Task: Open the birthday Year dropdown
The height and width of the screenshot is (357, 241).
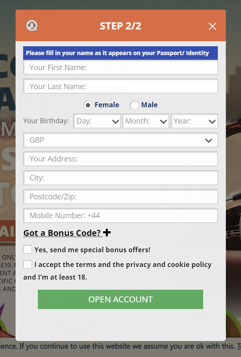Action: coord(194,121)
